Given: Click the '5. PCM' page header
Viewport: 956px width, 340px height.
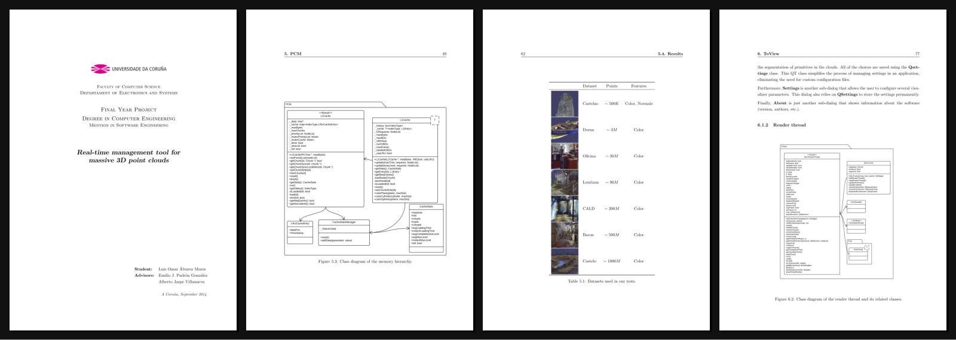Looking at the screenshot, I should [x=293, y=54].
